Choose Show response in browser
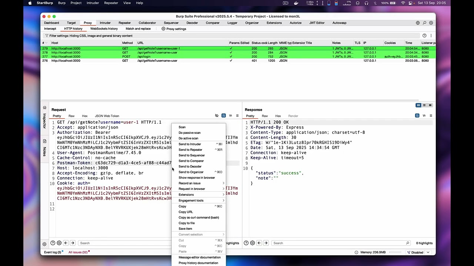Screen dimensions: 474x266 click(x=199, y=178)
